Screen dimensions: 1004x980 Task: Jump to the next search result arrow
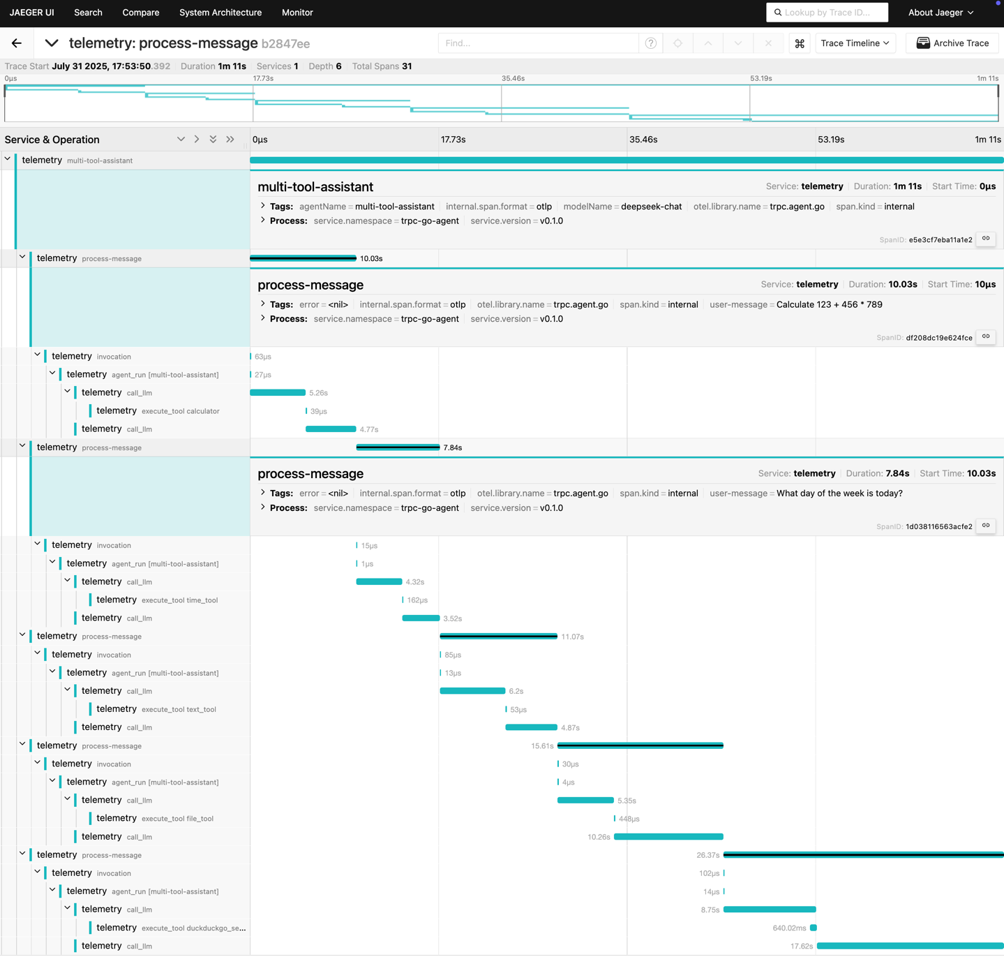[738, 43]
